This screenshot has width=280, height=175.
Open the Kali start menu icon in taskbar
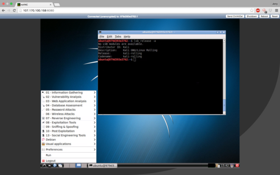tap(44, 166)
